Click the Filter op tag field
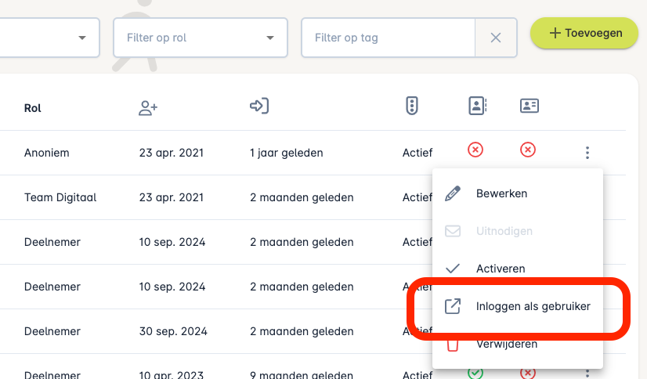Image resolution: width=647 pixels, height=379 pixels. coord(388,38)
